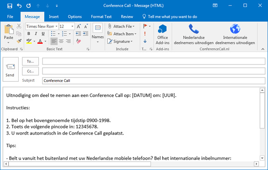Viewport: 268px width, 170px height.
Task: Collapse the ribbon
Action: (263, 49)
